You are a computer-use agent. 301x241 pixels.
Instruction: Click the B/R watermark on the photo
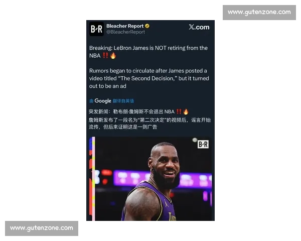pos(203,144)
